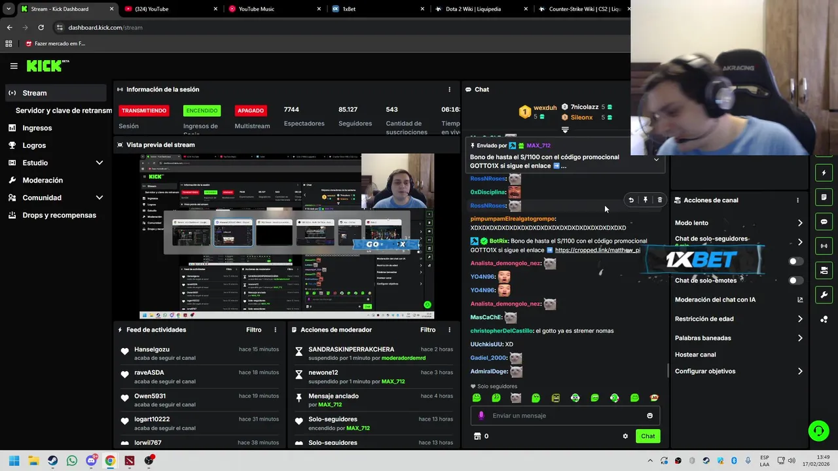The width and height of the screenshot is (838, 471).
Task: Open Acciones de moderador three-dot menu
Action: pyautogui.click(x=449, y=330)
